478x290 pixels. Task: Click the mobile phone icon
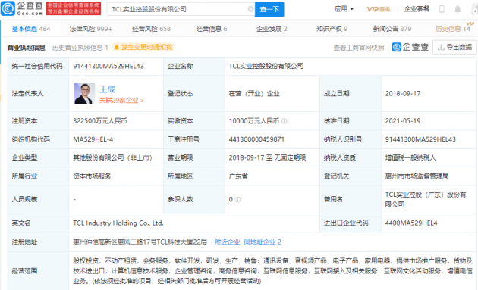442,9
